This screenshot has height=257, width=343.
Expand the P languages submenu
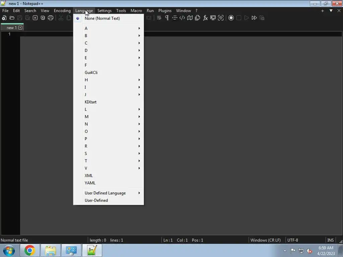coord(109,139)
